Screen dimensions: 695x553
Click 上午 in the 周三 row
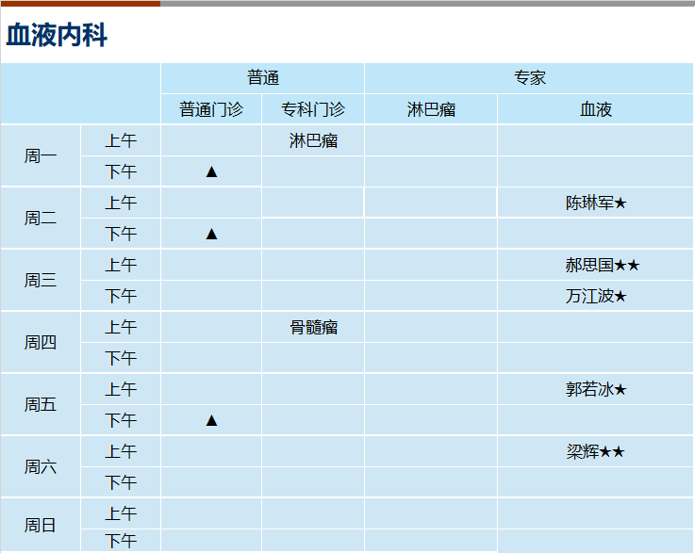tap(121, 266)
